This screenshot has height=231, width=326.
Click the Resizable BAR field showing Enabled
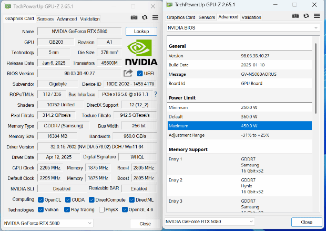(x=139, y=188)
